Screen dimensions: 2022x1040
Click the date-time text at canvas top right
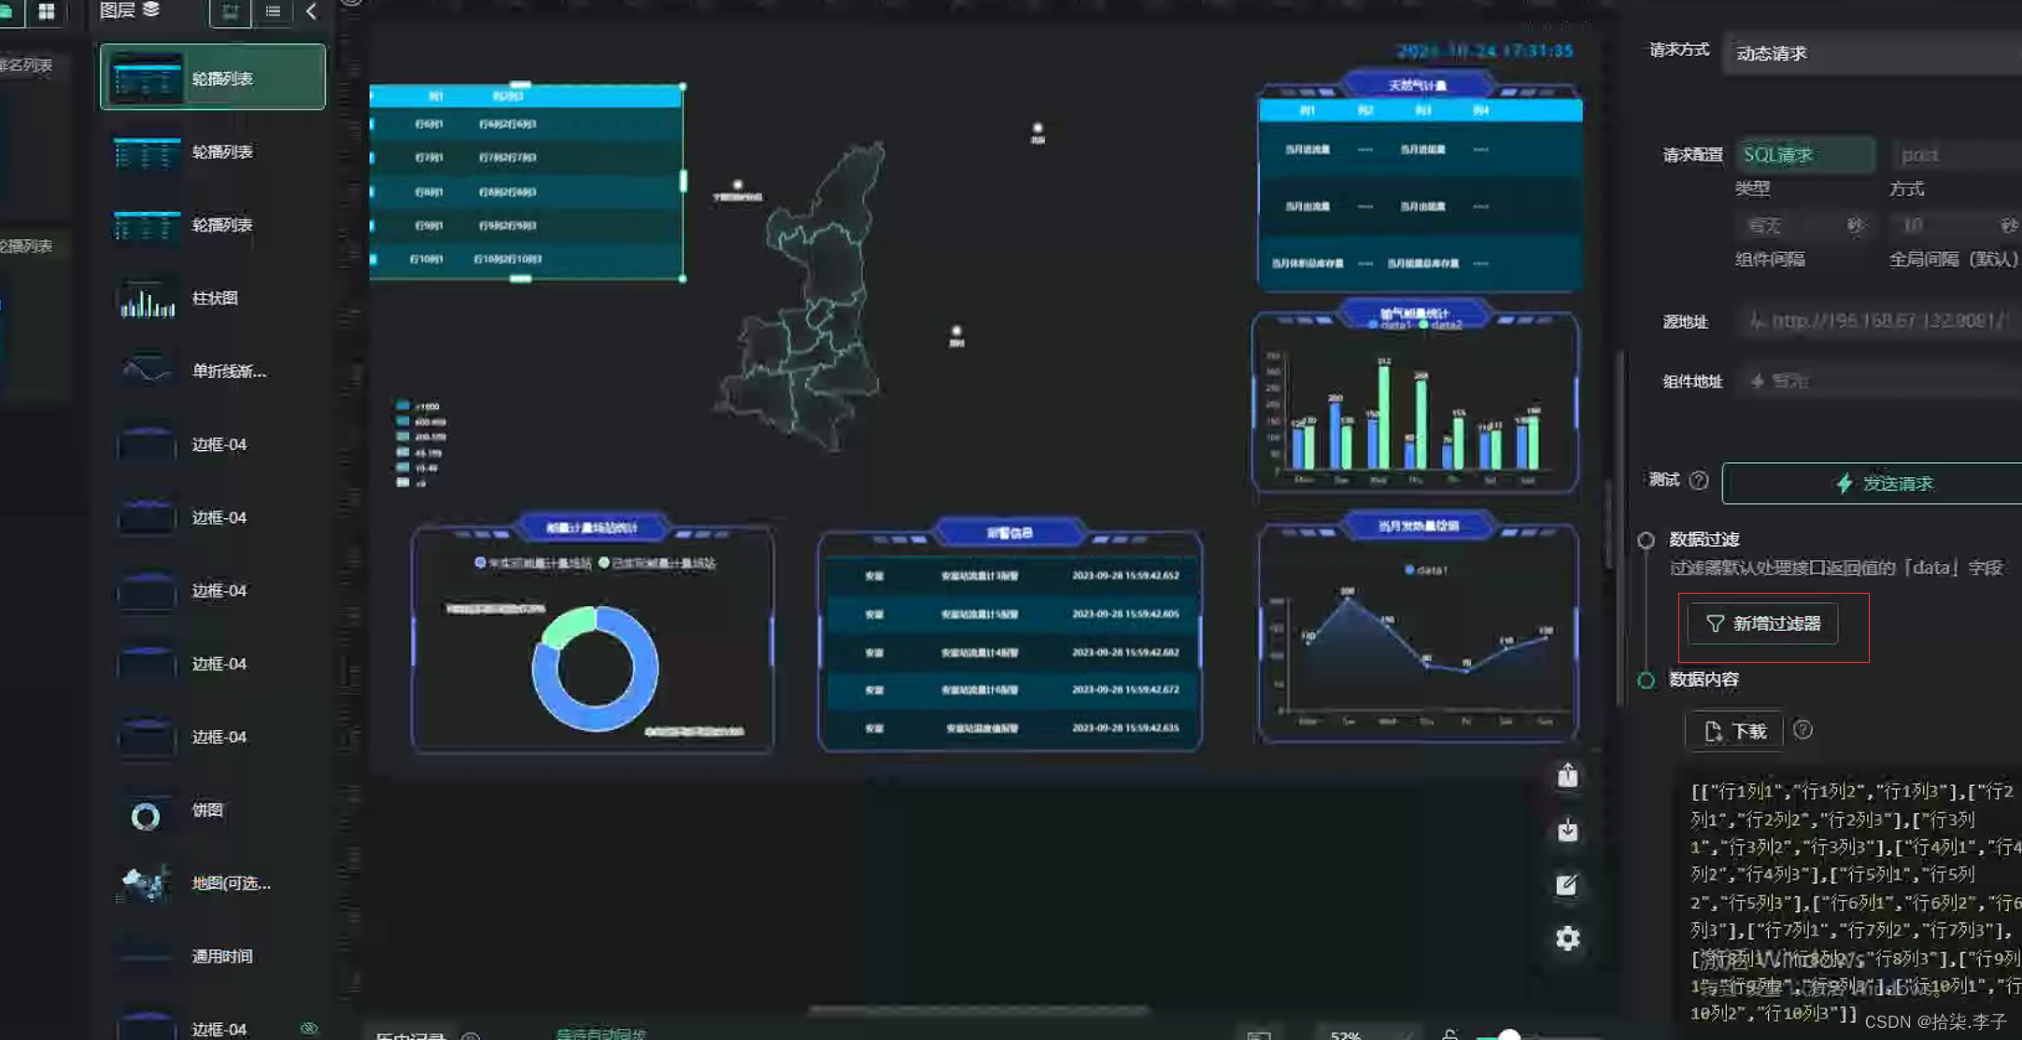[x=1485, y=50]
